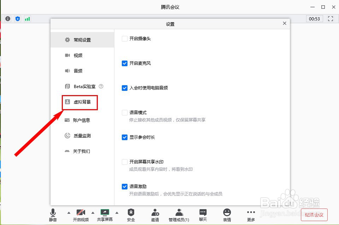The height and width of the screenshot is (225, 339).
Task: Click portrait icon of 虚拟背景
Action: pyautogui.click(x=67, y=102)
